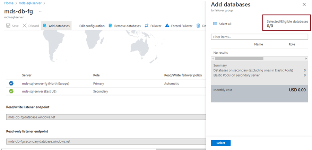Select the mds-sql-server-fg (North Europe) row
Viewport: 312px width, 150px height.
click(106, 83)
